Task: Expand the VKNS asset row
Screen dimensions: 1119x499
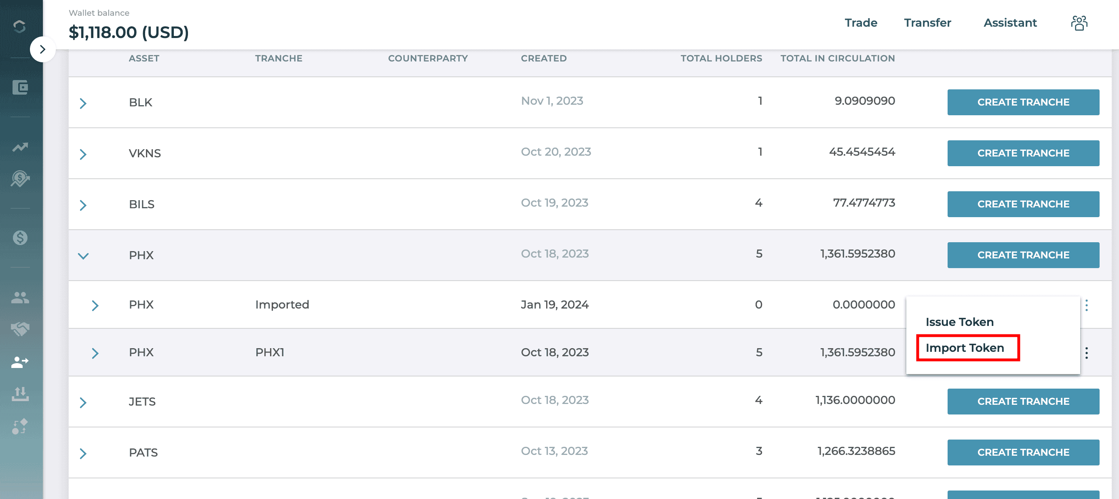Action: pyautogui.click(x=83, y=154)
